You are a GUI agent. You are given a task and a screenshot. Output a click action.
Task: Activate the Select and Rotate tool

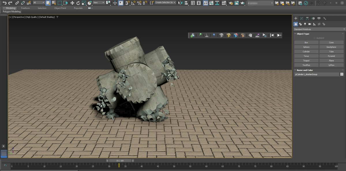click(x=78, y=3)
